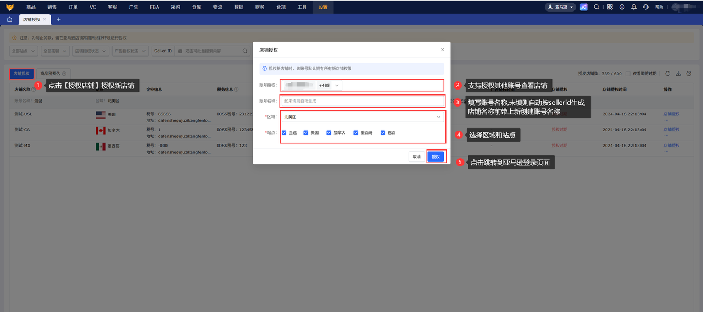Open customer support headset icon
Image resolution: width=703 pixels, height=312 pixels.
point(645,7)
